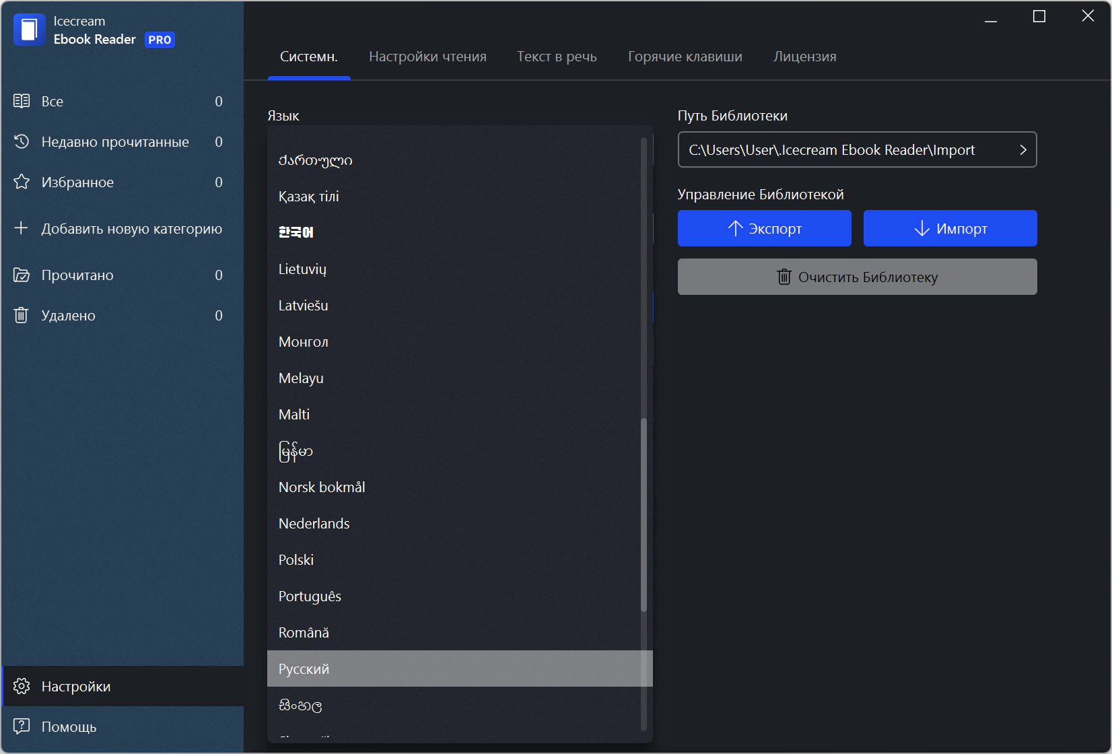
Task: Select Polski language option
Action: (x=460, y=560)
